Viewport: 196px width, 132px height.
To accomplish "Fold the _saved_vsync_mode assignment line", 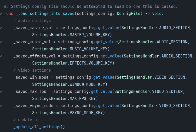I will [x=1, y=106].
